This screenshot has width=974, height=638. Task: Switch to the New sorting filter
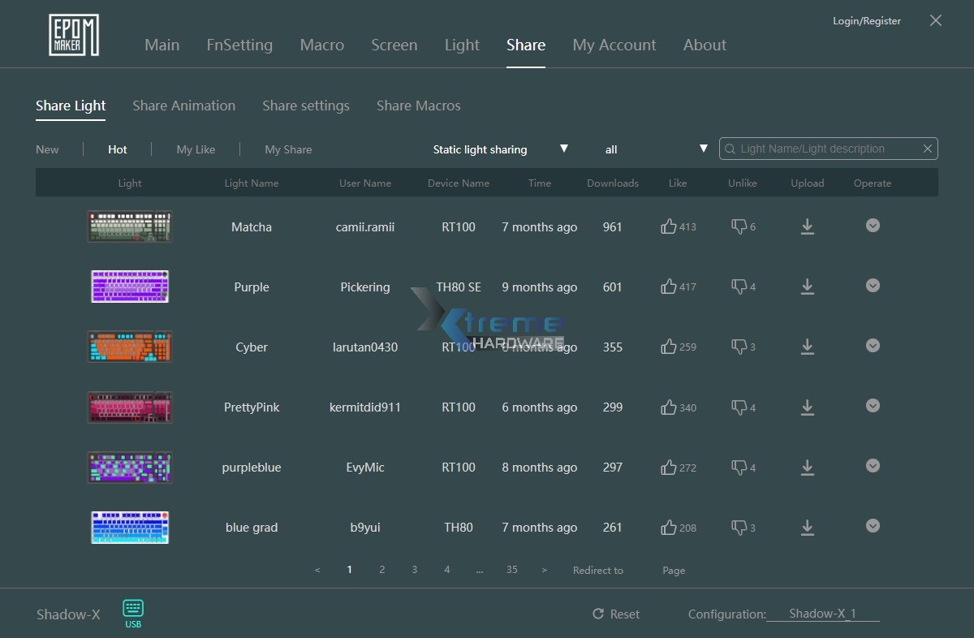point(47,149)
